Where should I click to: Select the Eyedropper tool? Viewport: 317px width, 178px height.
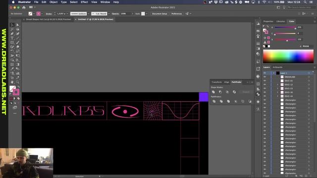pos(12,69)
